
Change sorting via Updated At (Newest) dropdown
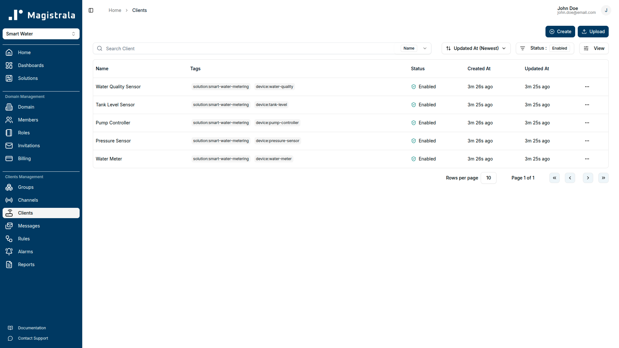476,48
